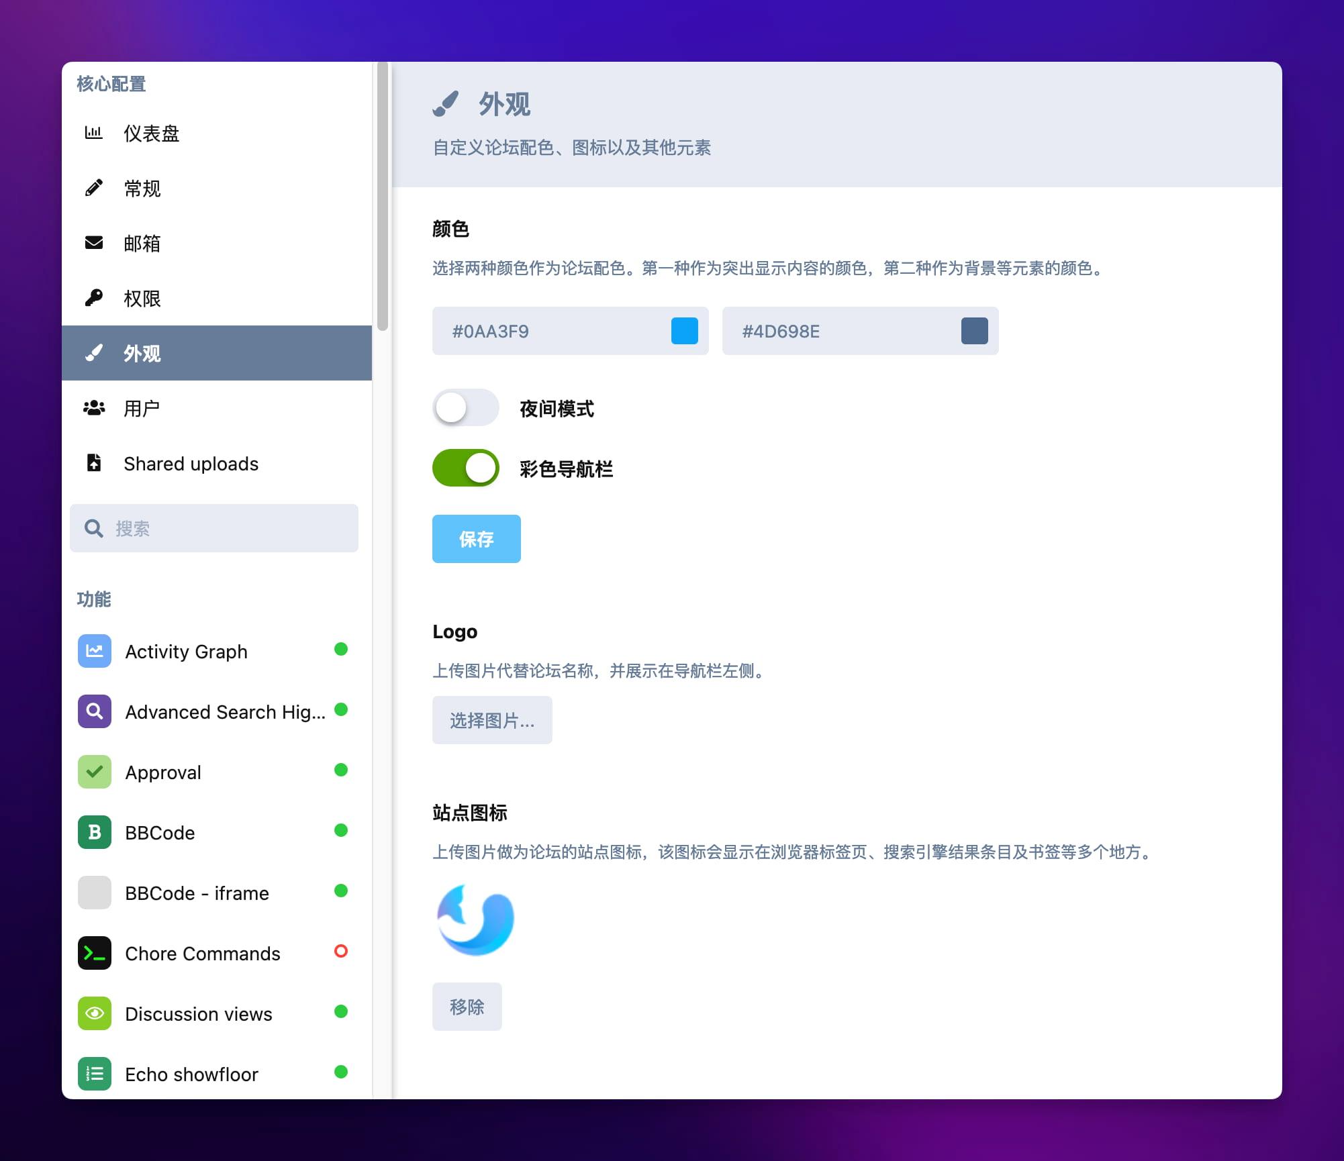
Task: Open the 仪表盘 page
Action: click(x=217, y=133)
